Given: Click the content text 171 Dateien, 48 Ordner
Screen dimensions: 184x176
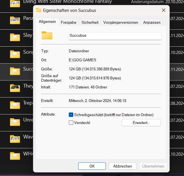Looking at the screenshot, I should coord(88,87).
